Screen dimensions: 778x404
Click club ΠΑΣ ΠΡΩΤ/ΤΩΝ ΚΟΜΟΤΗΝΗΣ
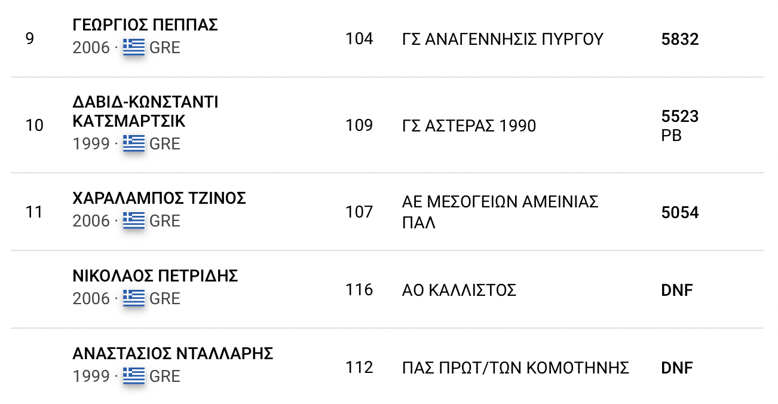coord(516,368)
